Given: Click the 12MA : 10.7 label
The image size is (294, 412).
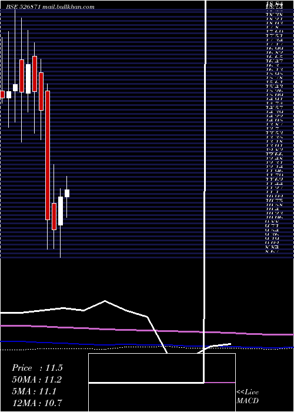Looking at the screenshot, I should pyautogui.click(x=37, y=403).
